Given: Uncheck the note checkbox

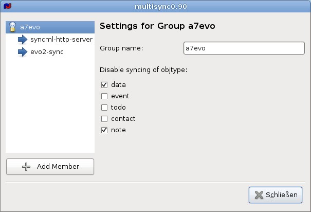Looking at the screenshot, I should click(104, 130).
